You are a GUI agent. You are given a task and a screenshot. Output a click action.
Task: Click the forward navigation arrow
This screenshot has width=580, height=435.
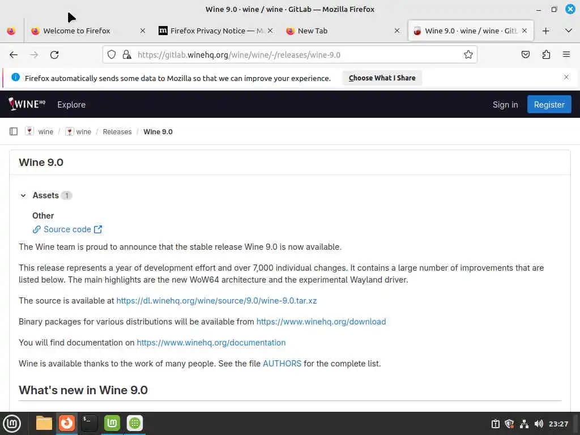[34, 55]
